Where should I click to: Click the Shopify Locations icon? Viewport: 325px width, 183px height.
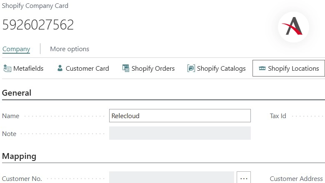(262, 68)
